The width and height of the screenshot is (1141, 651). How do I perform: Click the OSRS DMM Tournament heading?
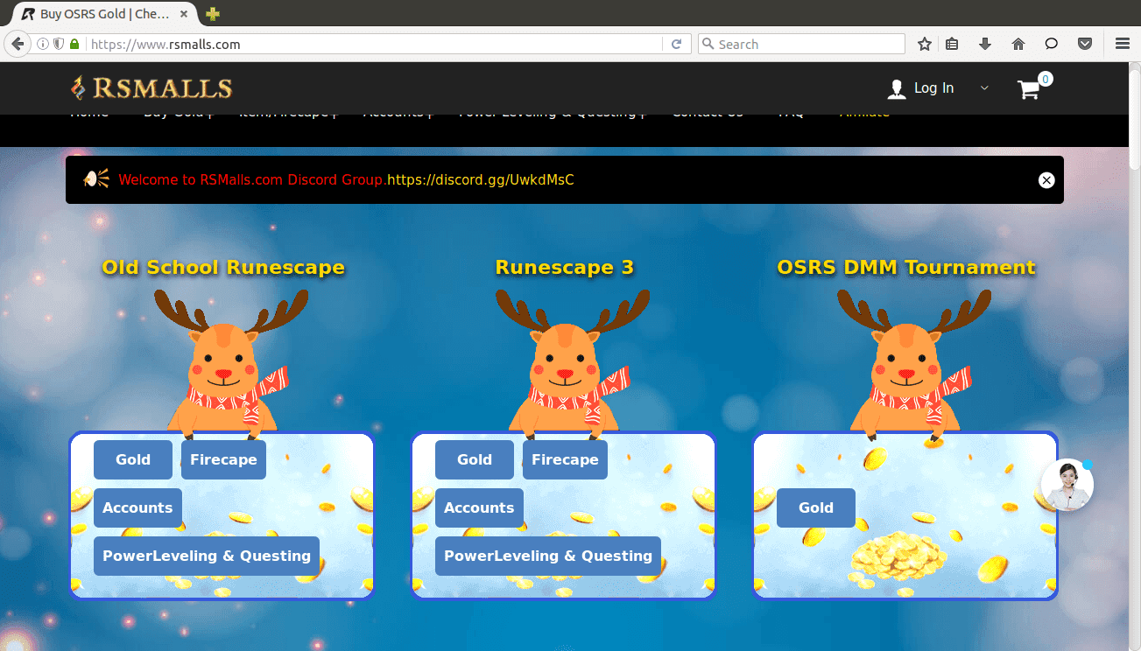click(x=906, y=267)
